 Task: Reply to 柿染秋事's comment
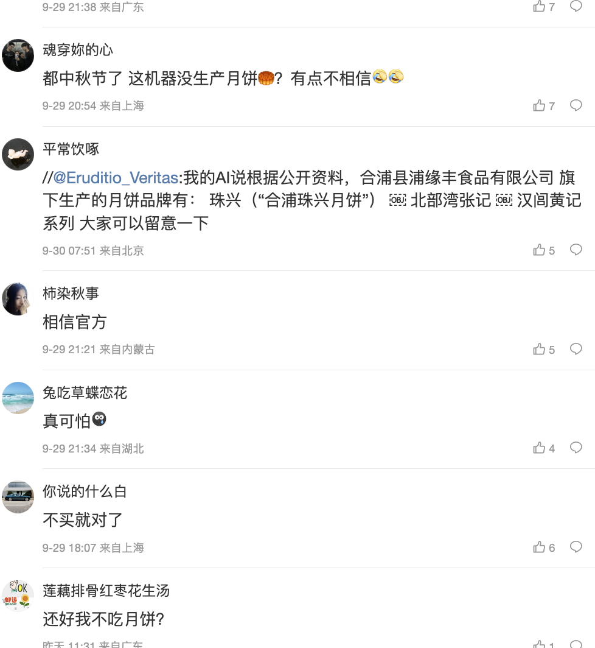[x=576, y=350]
